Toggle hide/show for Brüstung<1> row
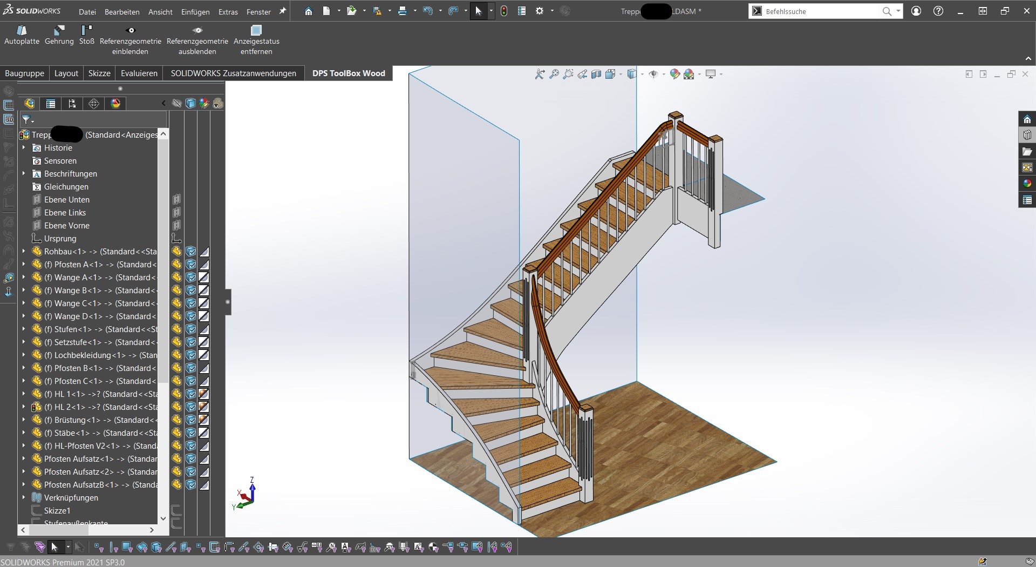Viewport: 1036px width, 567px height. click(176, 420)
